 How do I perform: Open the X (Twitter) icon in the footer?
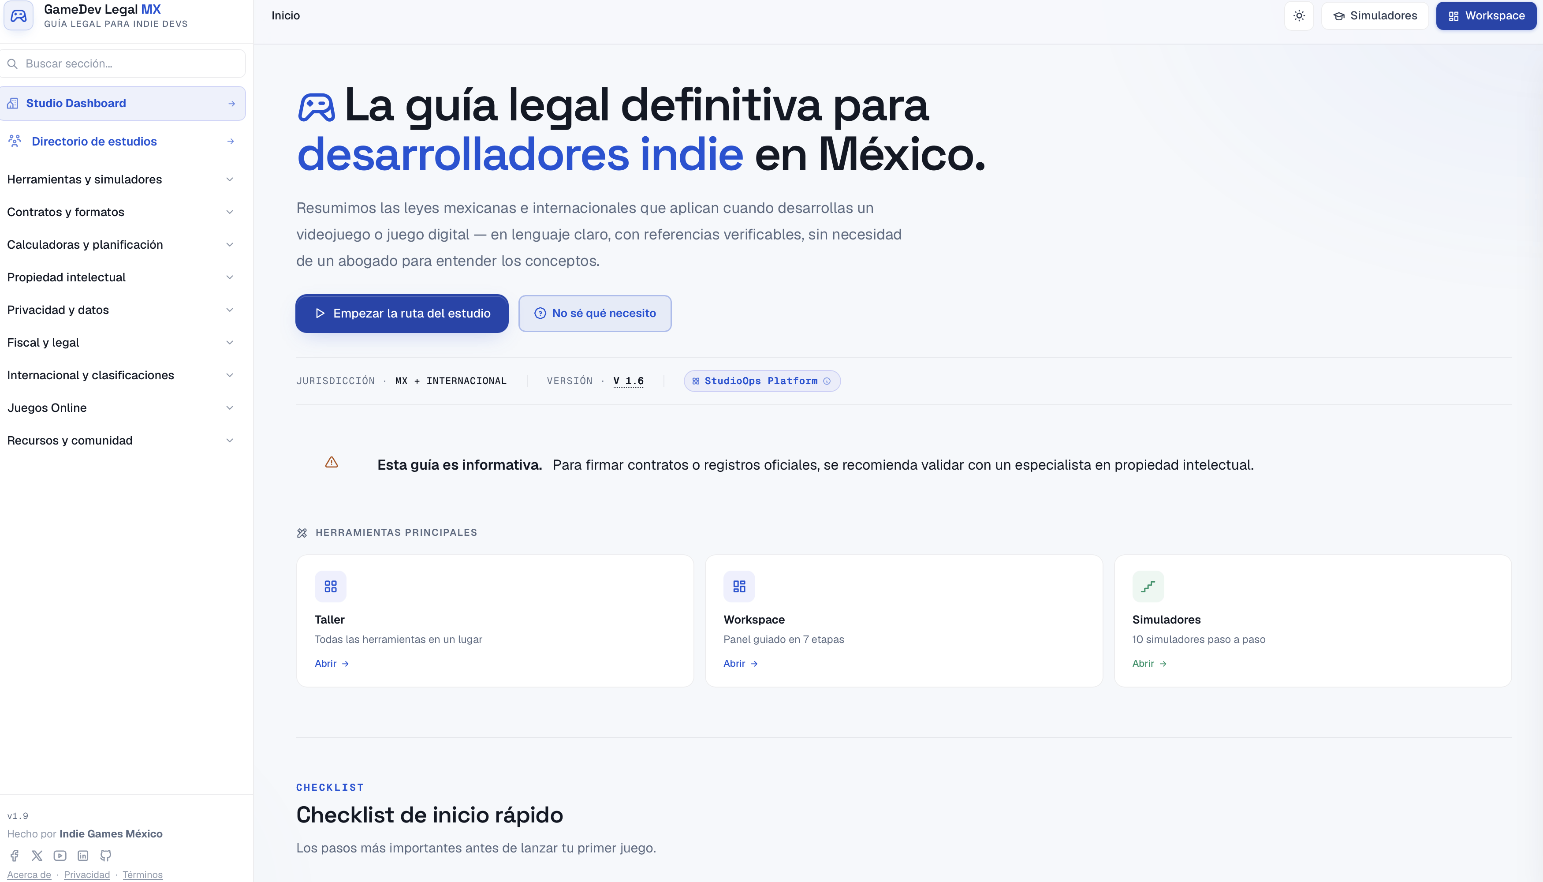(37, 856)
